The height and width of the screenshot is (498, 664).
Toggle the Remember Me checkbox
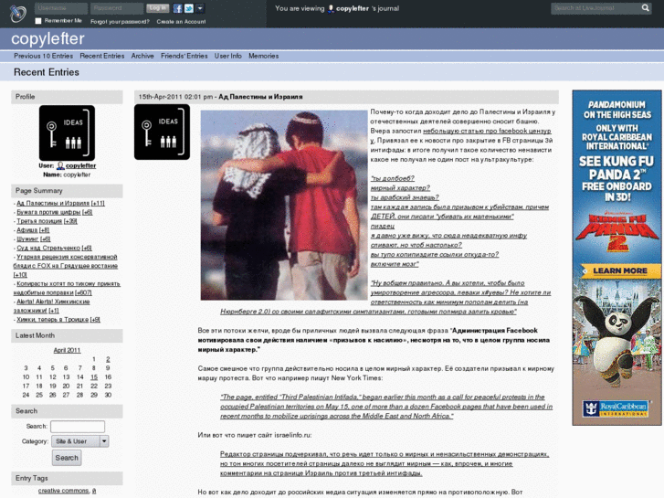tap(38, 21)
